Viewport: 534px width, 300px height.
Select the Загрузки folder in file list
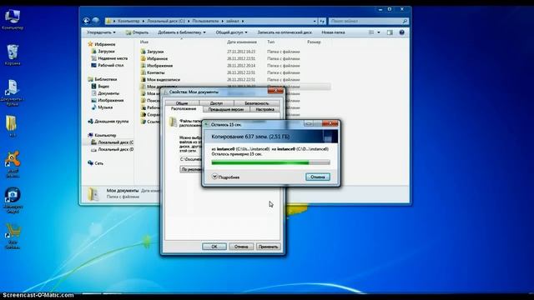point(155,52)
